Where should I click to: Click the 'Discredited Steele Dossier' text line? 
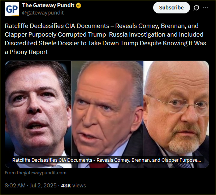(x=105, y=43)
